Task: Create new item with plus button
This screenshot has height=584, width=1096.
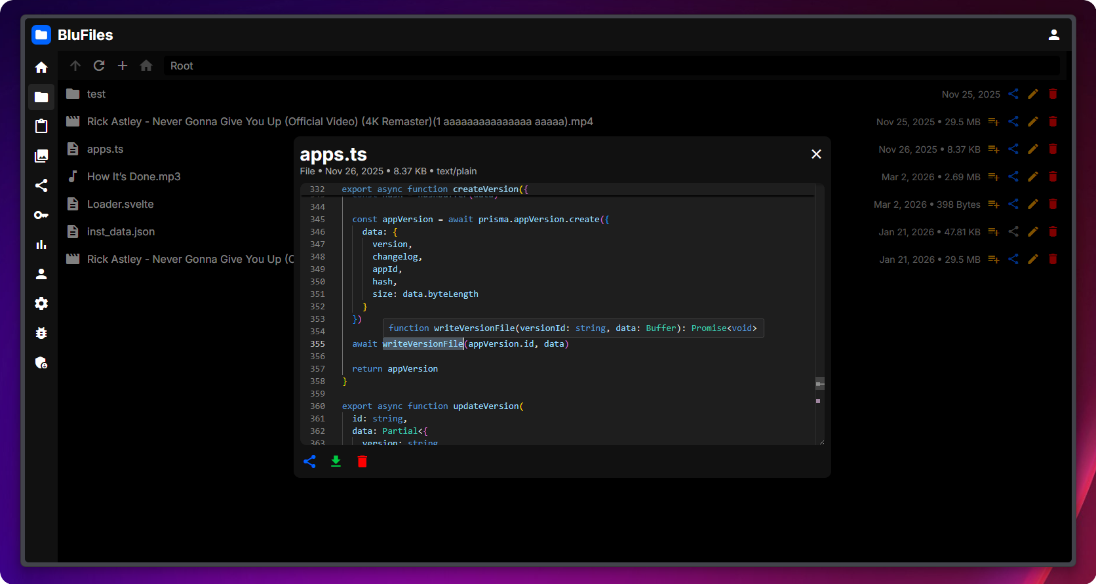Action: [123, 66]
